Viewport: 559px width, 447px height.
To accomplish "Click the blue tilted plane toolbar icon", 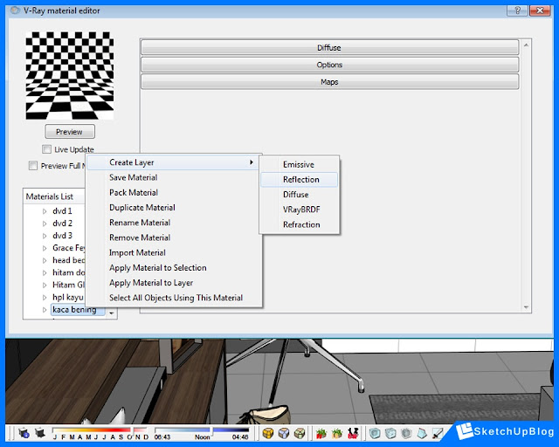I will [x=422, y=433].
